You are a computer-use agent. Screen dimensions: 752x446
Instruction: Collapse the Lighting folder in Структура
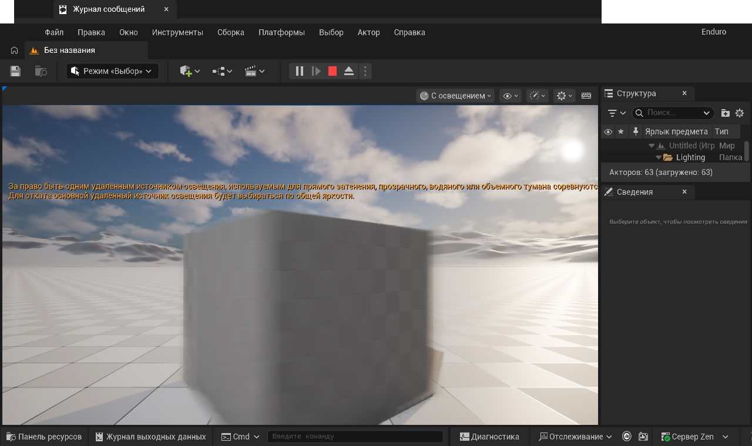click(x=659, y=157)
